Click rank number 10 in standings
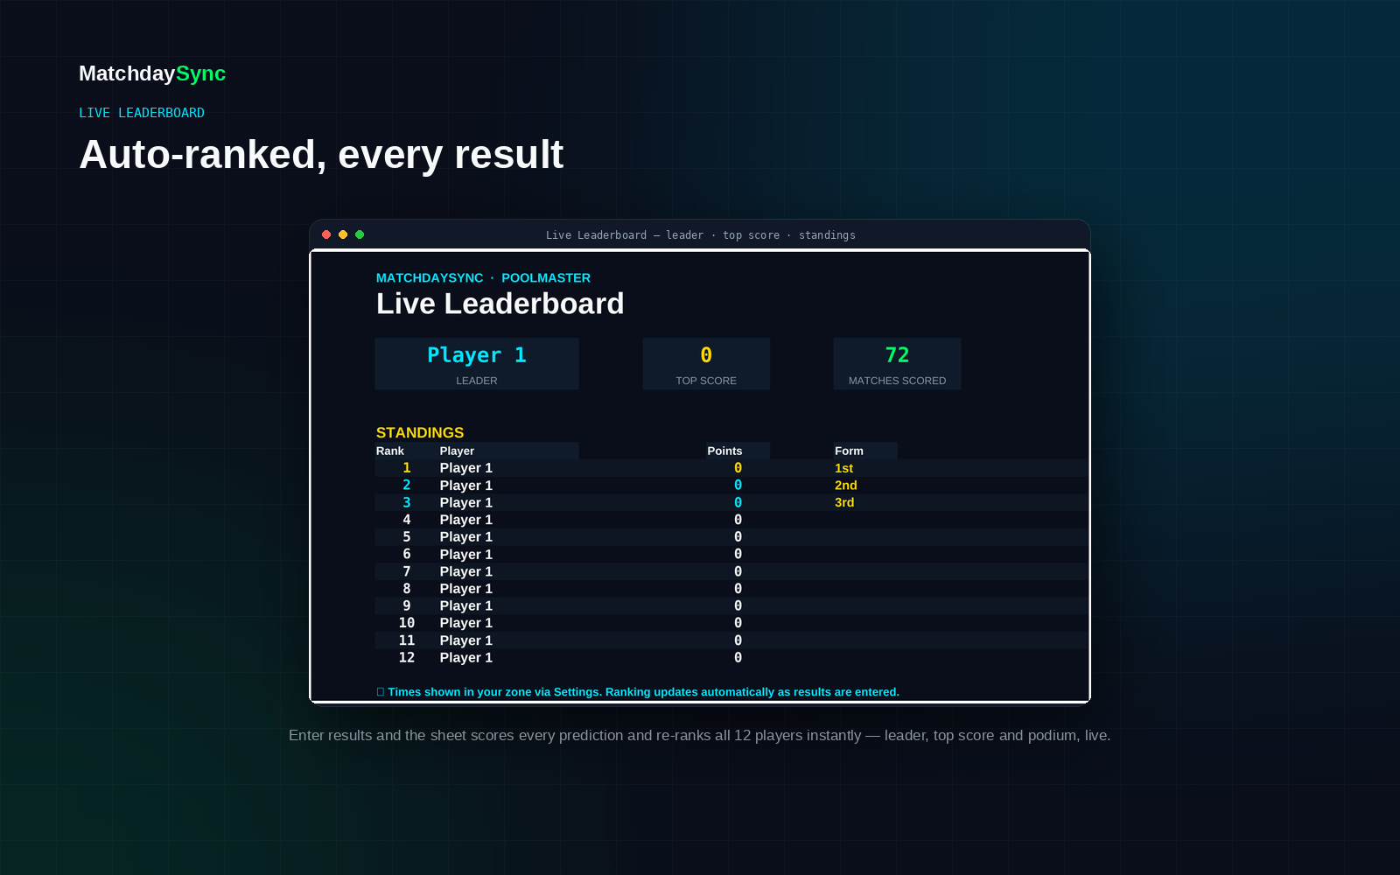 (x=407, y=623)
